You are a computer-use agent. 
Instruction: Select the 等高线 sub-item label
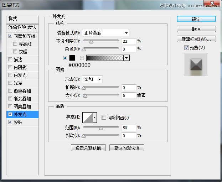[25, 44]
